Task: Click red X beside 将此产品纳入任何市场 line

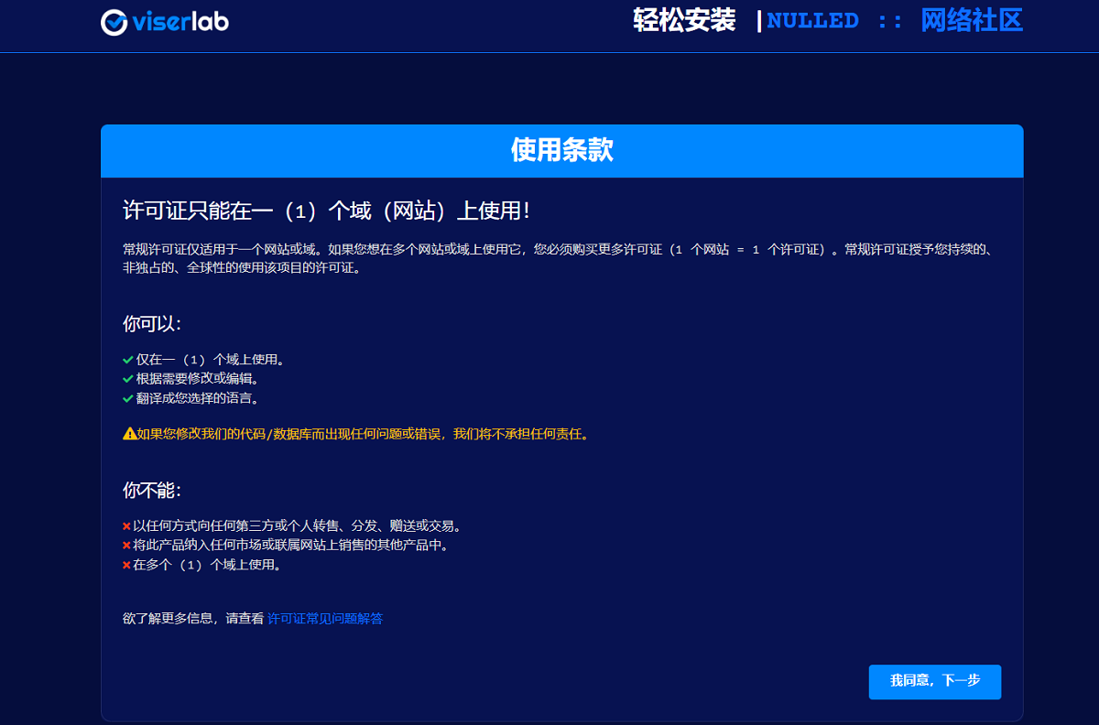Action: pyautogui.click(x=126, y=546)
